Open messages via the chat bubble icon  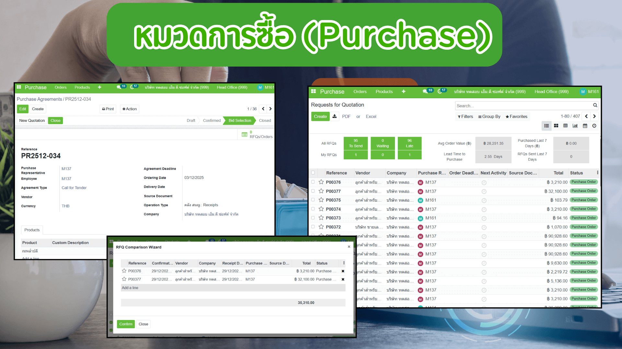[x=425, y=91]
